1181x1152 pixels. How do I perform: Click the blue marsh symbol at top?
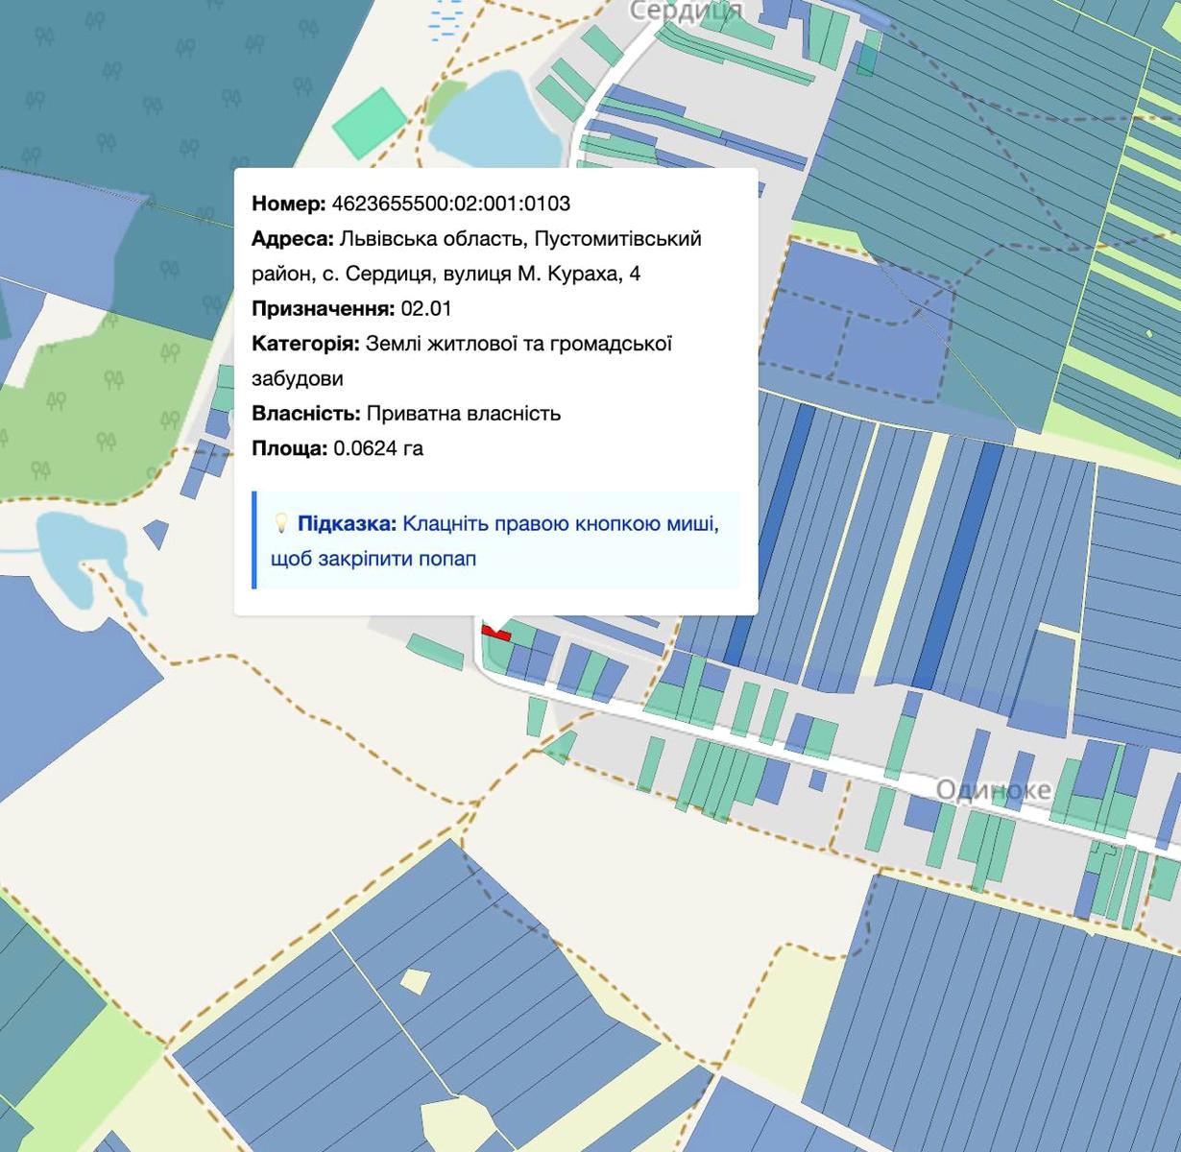point(446,19)
